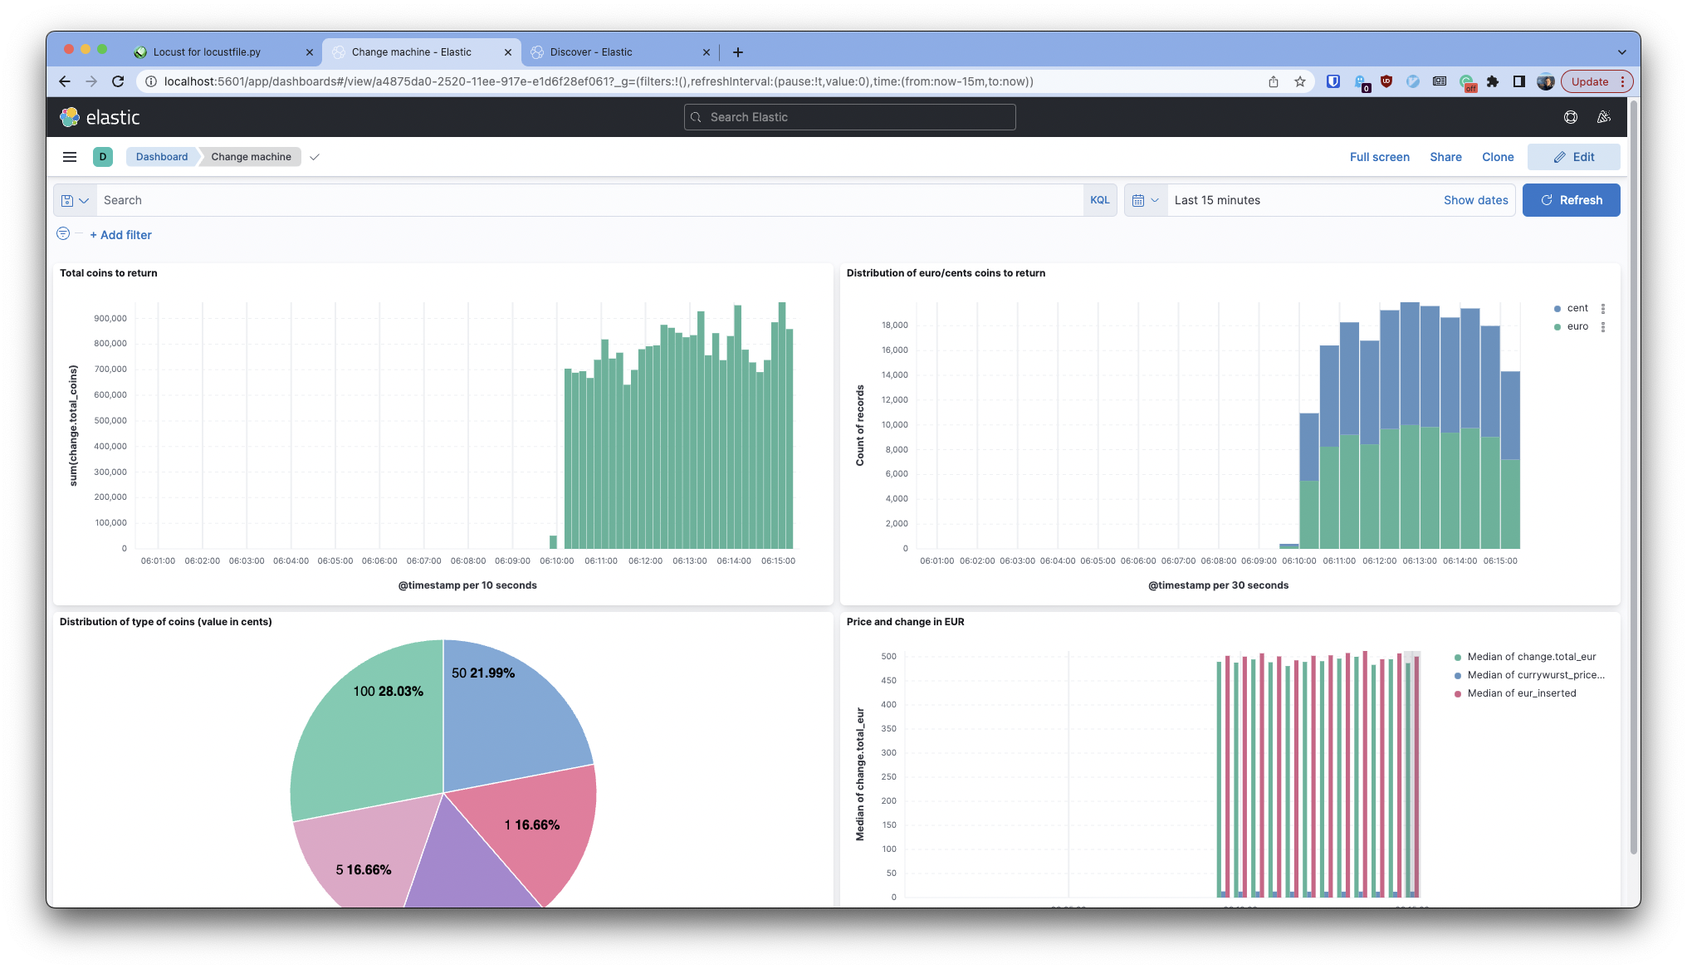The width and height of the screenshot is (1687, 969).
Task: Click the Price and change in EUR title
Action: coord(905,622)
